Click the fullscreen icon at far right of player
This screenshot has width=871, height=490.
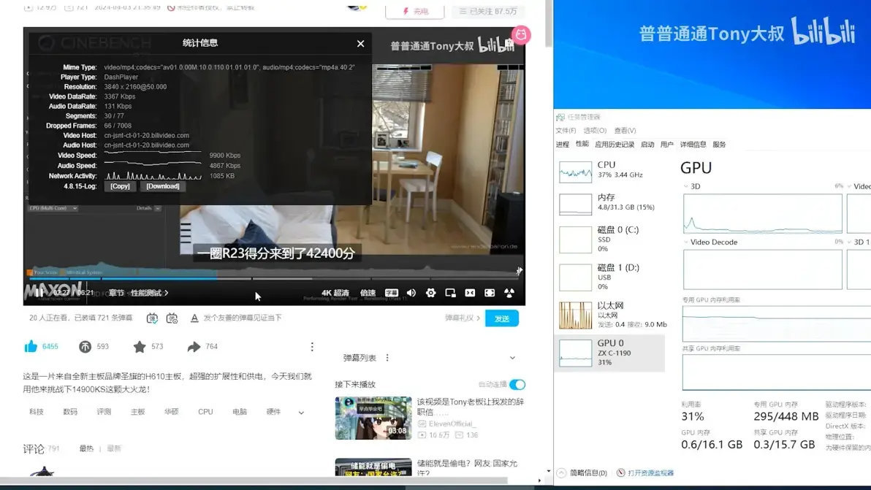(509, 293)
